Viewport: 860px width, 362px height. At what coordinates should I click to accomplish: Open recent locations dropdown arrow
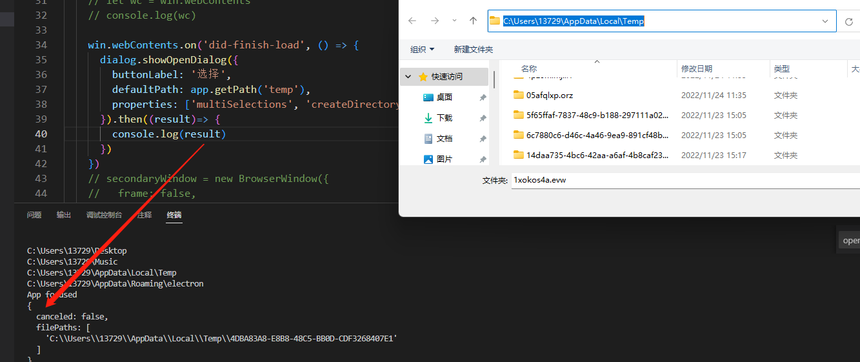point(454,21)
